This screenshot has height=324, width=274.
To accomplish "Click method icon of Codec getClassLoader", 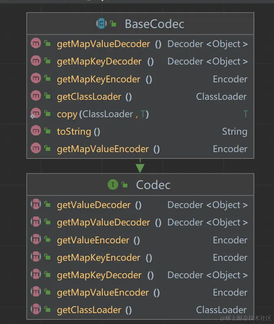I will pyautogui.click(x=36, y=309).
